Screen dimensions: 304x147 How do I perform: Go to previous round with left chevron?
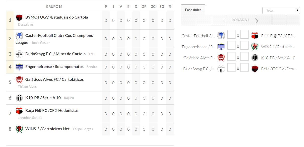(x=225, y=21)
